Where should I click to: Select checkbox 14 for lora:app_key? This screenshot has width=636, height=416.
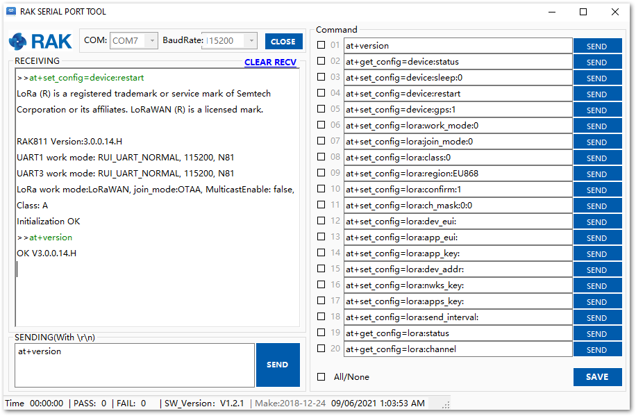coord(321,252)
